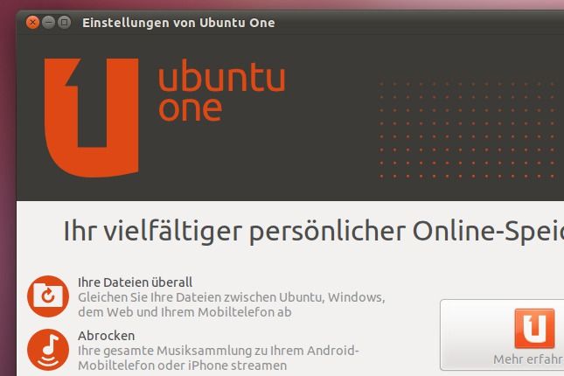Open the 'Mehr erfahren' button

click(502, 335)
